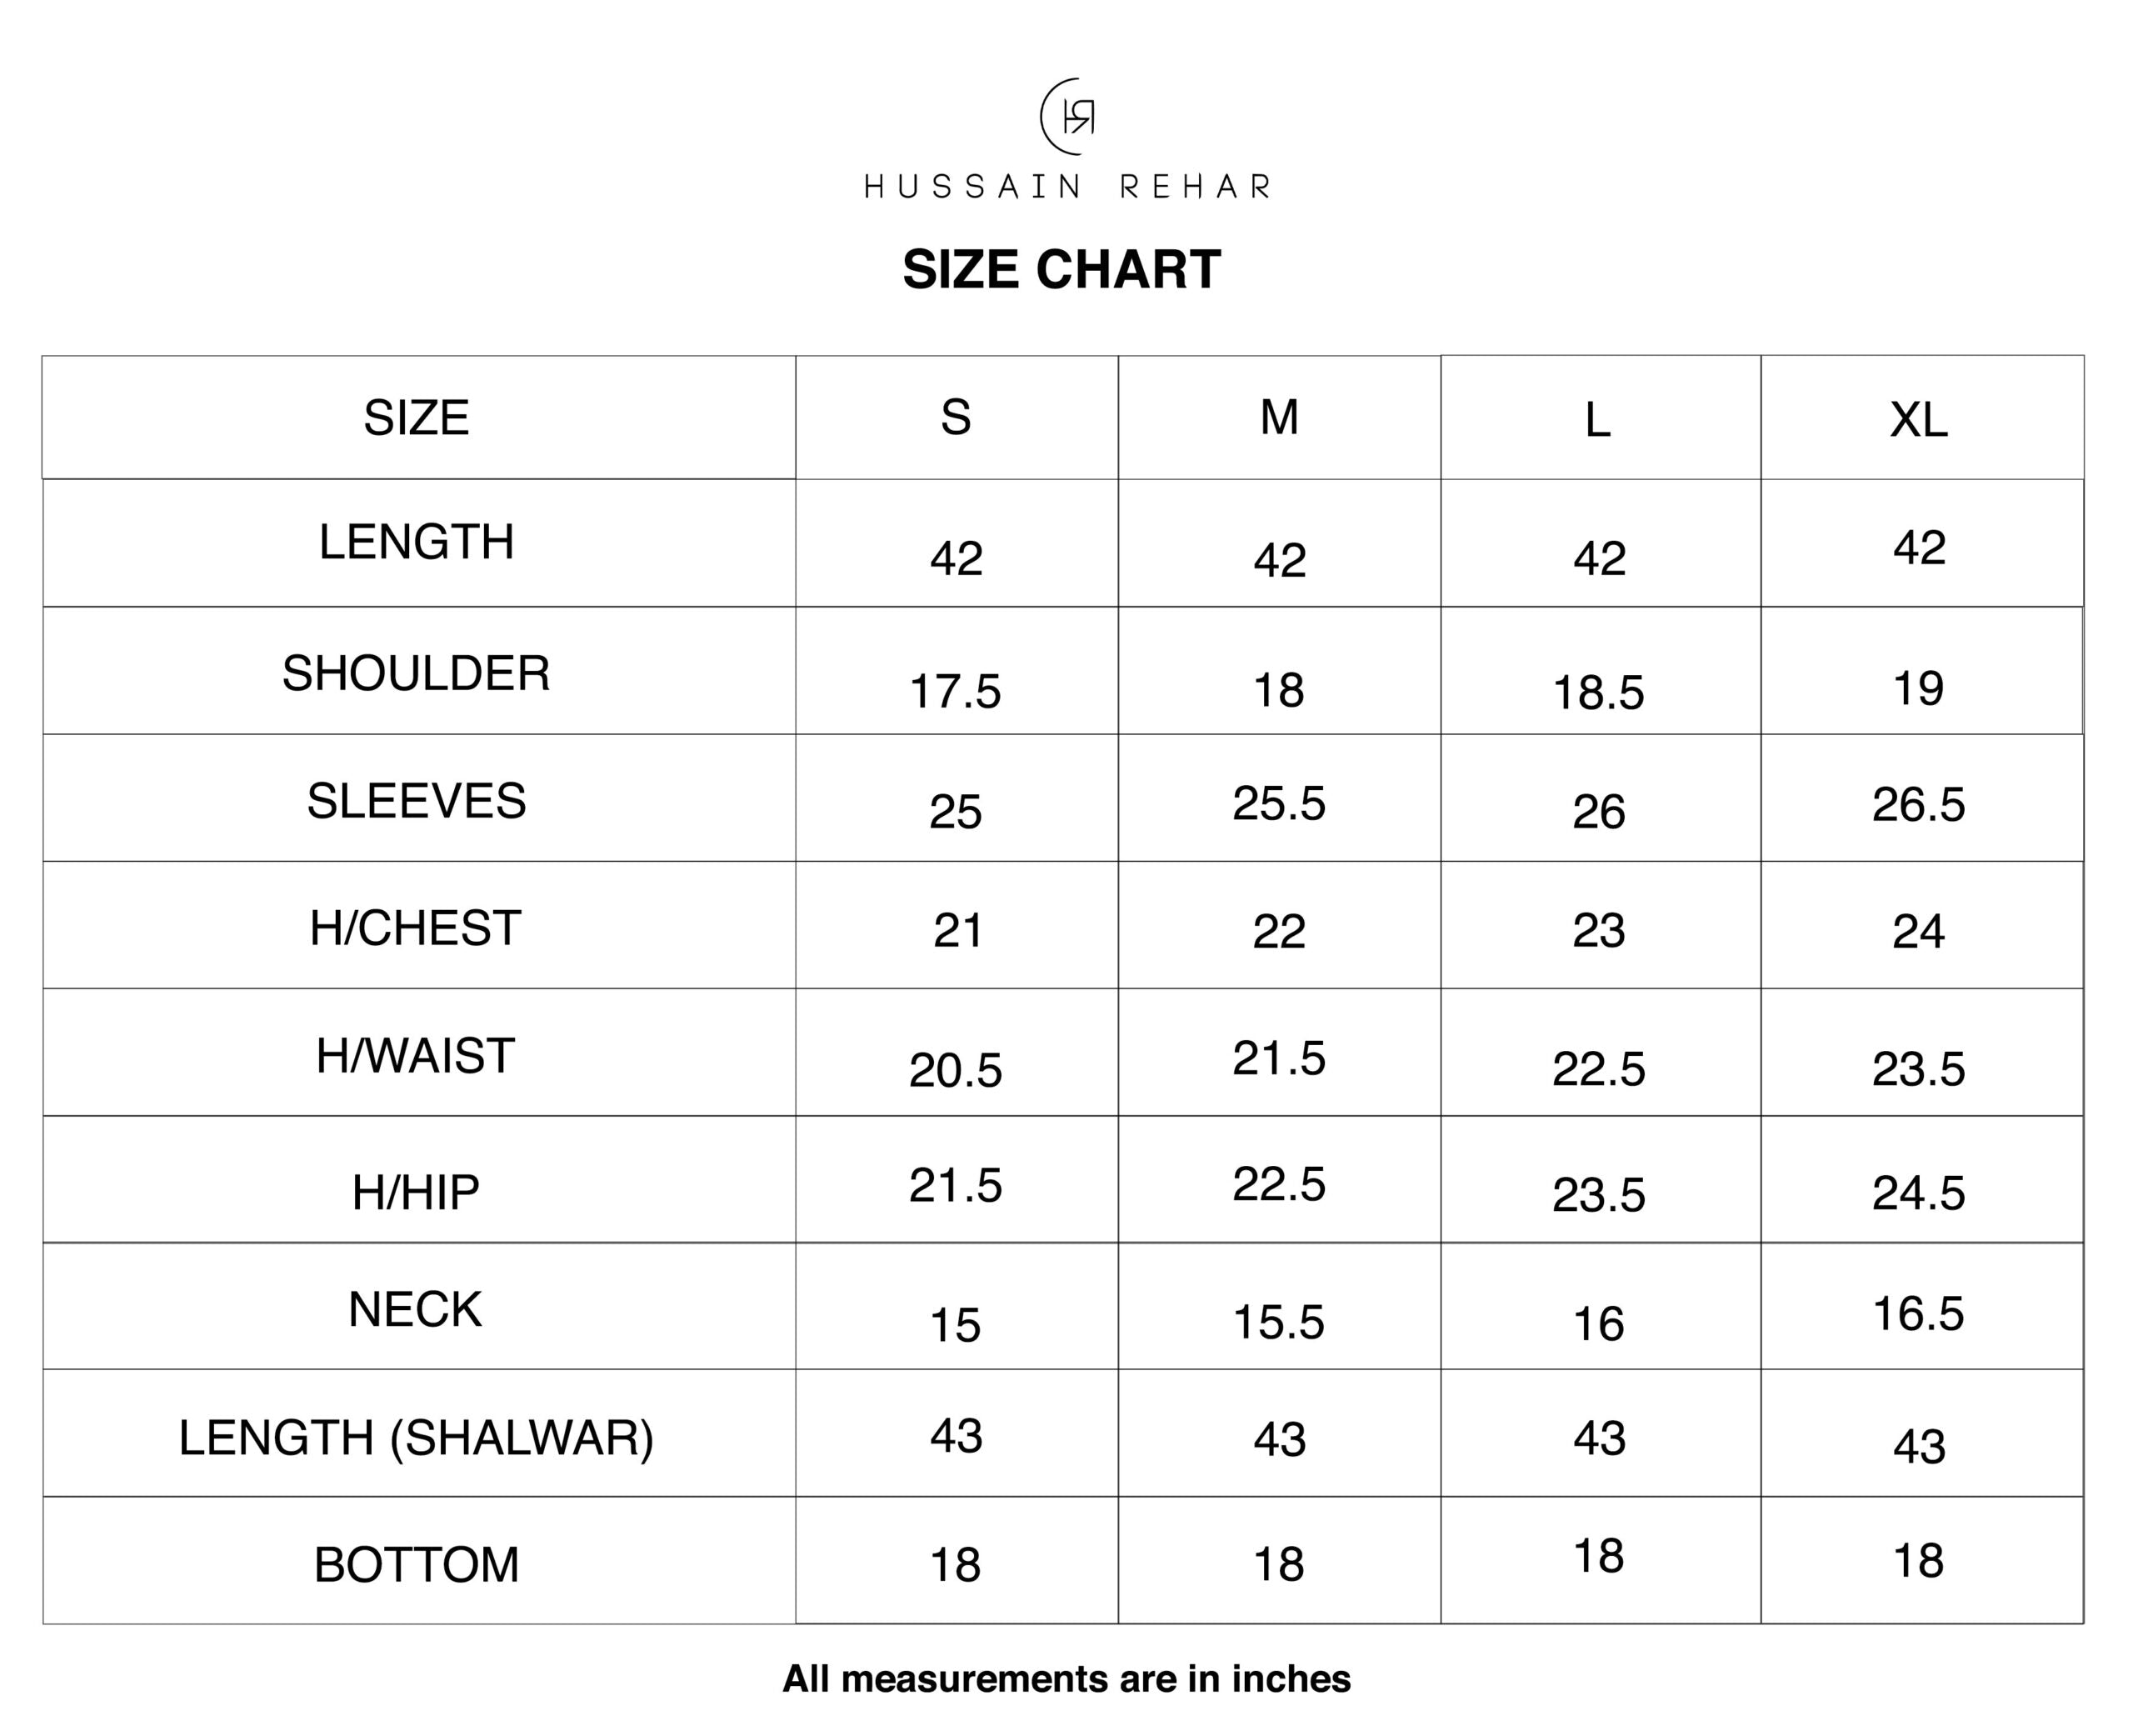
Task: Select the M size column header
Action: point(1278,417)
